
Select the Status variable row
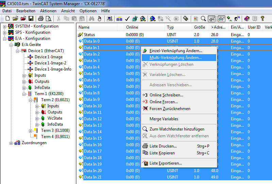[x=174, y=35]
